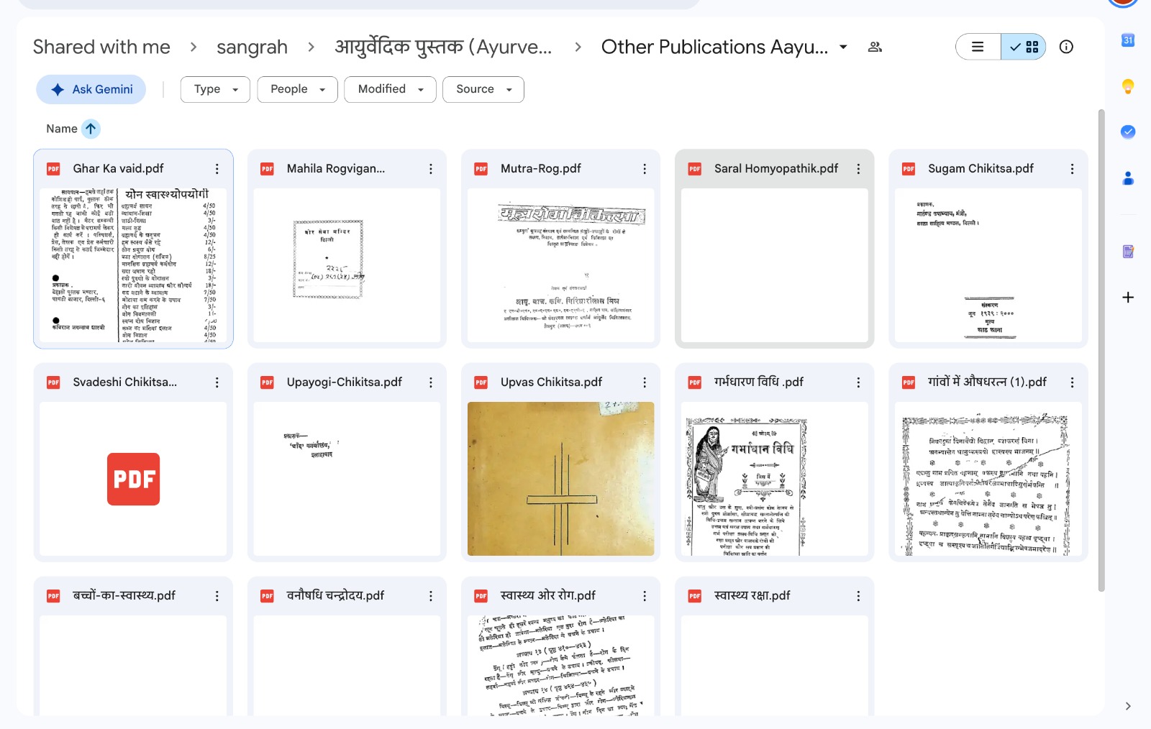
Task: Click file name Upayogi-Chikitsa.pdf
Action: [345, 382]
